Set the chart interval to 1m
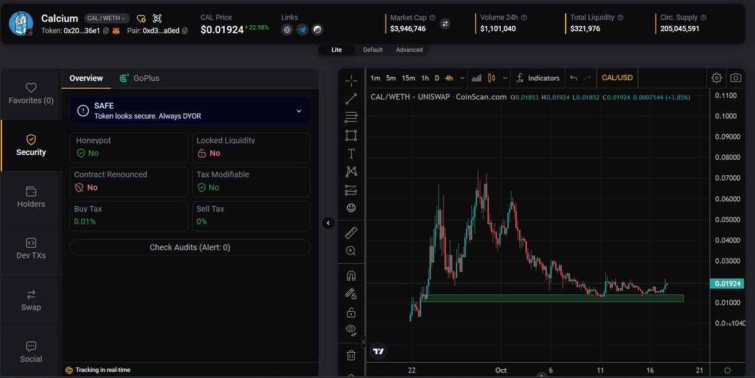Screen dimensions: 755x378 375,78
